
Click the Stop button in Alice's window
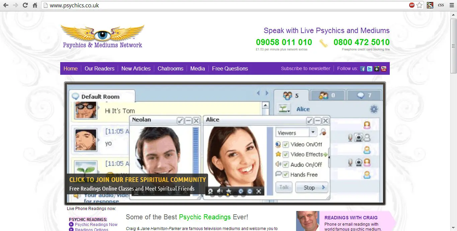(312, 188)
